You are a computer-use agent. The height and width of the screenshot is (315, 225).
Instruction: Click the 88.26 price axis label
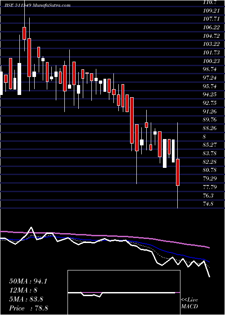pos(210,128)
